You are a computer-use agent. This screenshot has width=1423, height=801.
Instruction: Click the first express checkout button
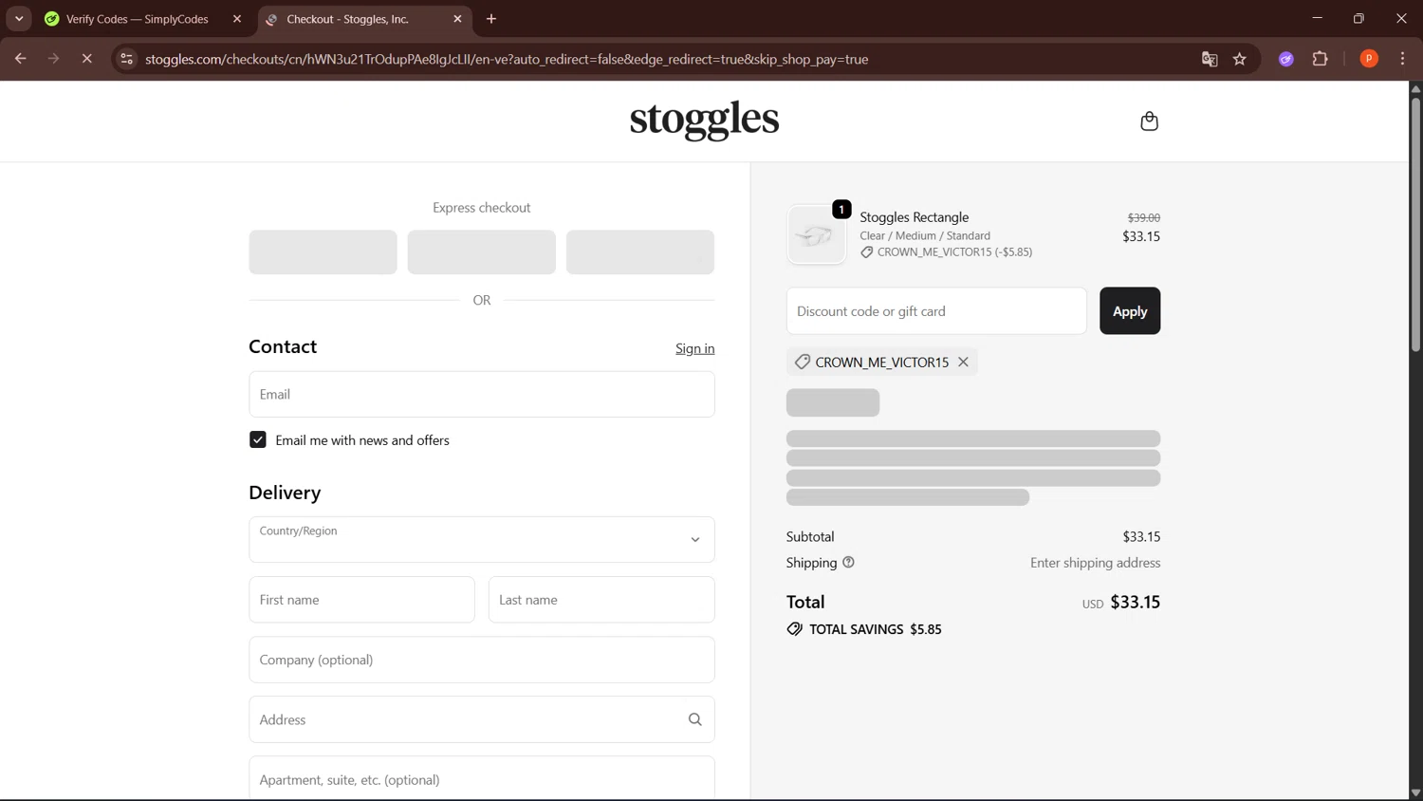pyautogui.click(x=323, y=252)
